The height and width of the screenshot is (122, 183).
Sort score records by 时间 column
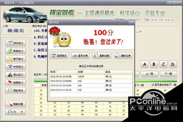pyautogui.click(x=64, y=72)
